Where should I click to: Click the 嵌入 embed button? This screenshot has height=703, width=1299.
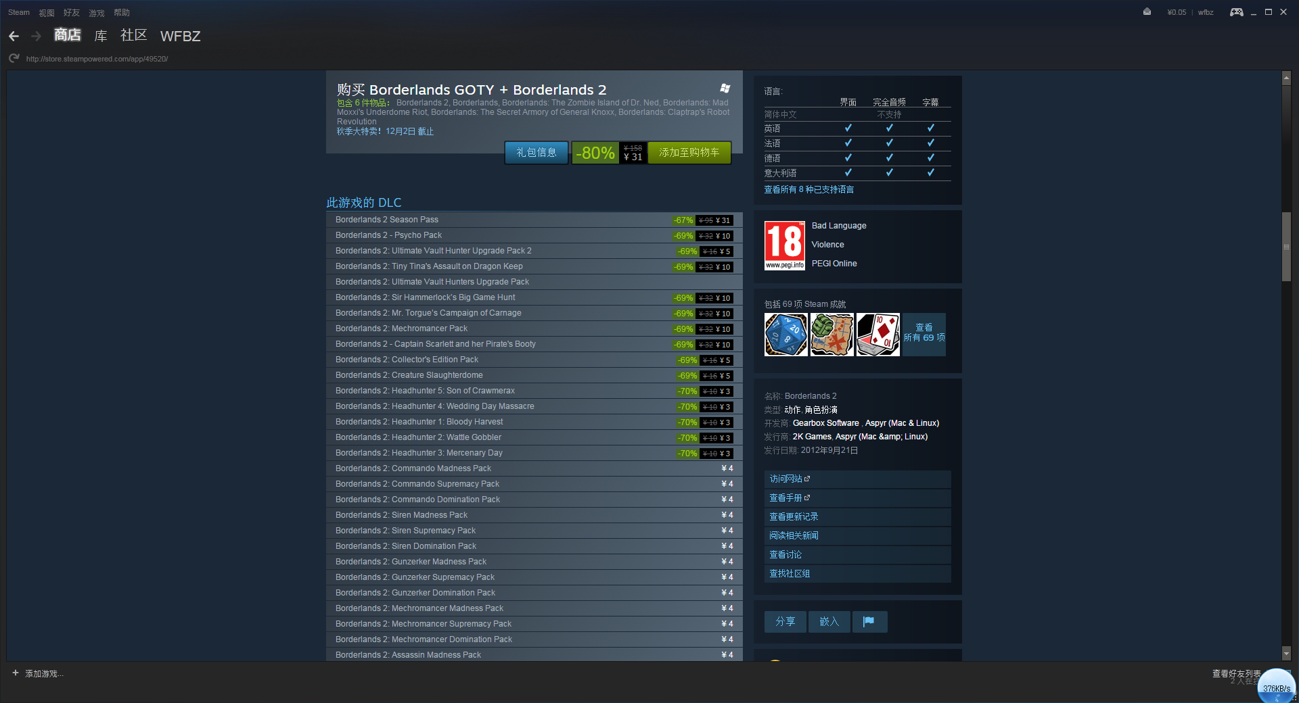click(829, 622)
